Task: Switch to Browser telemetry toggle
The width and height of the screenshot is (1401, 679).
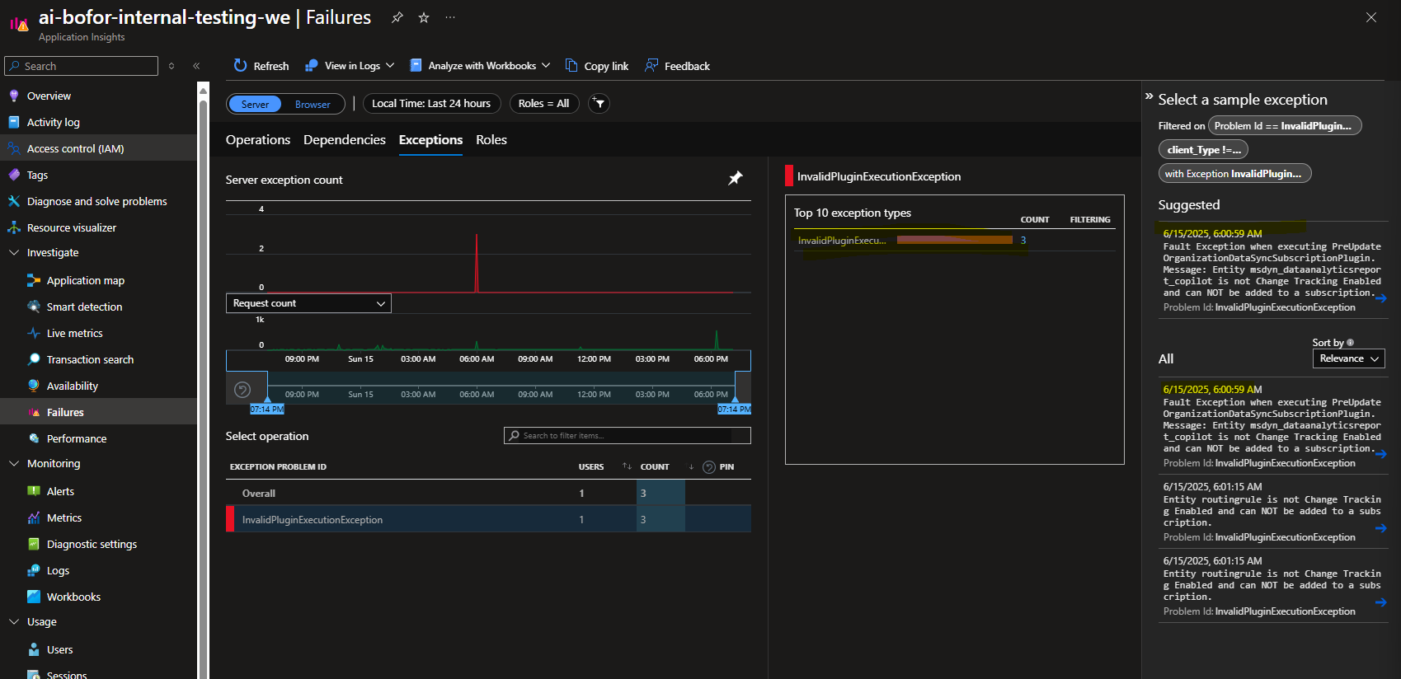Action: pyautogui.click(x=313, y=104)
